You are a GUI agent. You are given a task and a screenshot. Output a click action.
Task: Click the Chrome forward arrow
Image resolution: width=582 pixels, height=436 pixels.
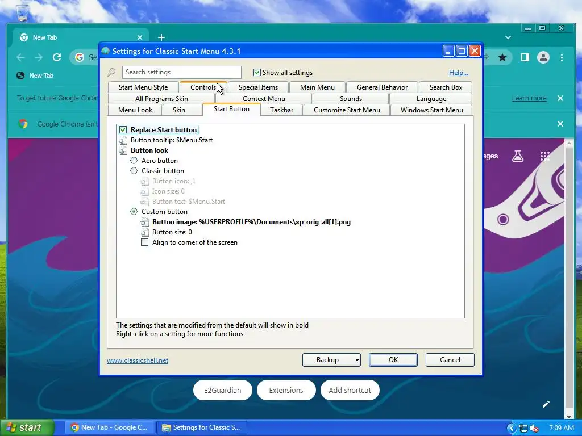[39, 57]
